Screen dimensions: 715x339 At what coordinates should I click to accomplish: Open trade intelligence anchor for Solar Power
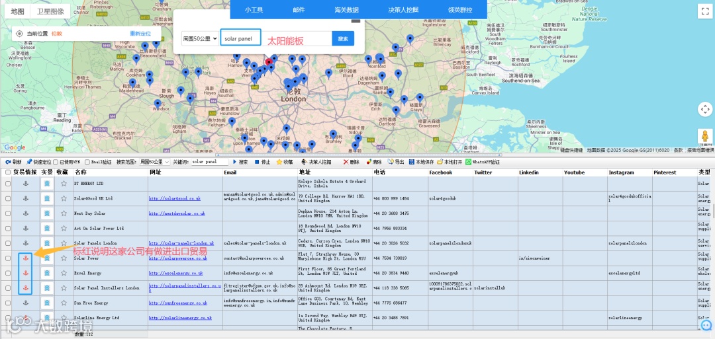26,258
